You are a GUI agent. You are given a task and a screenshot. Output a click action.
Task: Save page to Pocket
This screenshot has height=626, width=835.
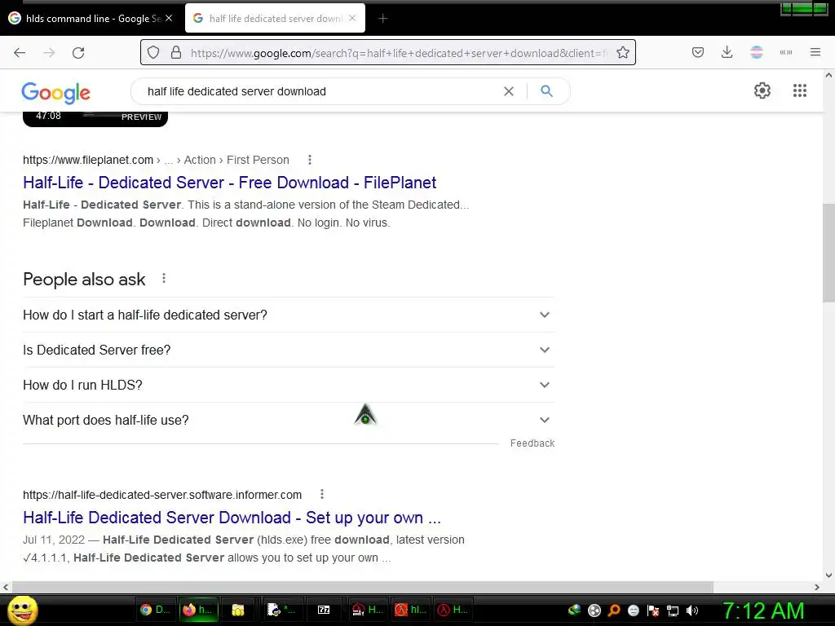[x=698, y=52]
